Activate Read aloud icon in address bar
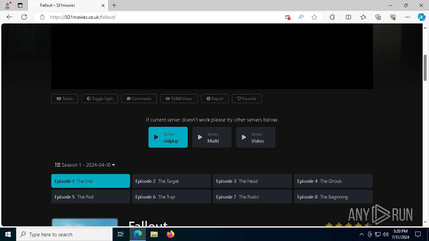Screen dimensions: 429x241 click(x=301, y=17)
